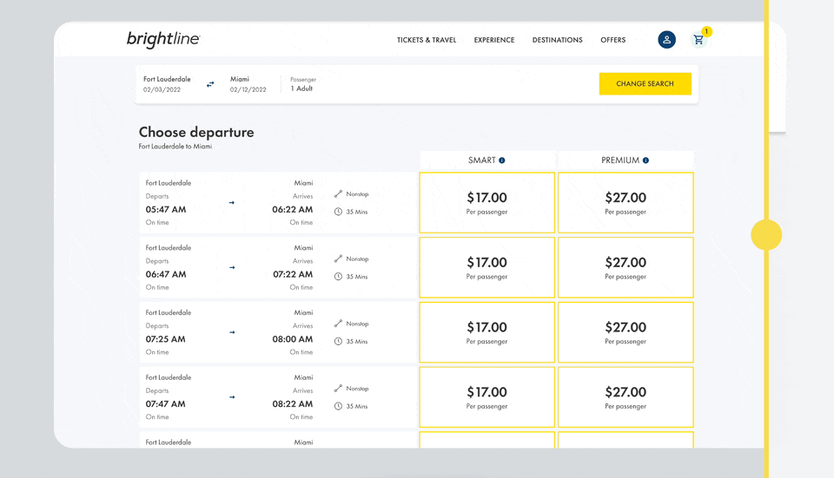Select $27.00 PREMIUM fare for 05:47 AM
The width and height of the screenshot is (834, 478).
(x=625, y=203)
